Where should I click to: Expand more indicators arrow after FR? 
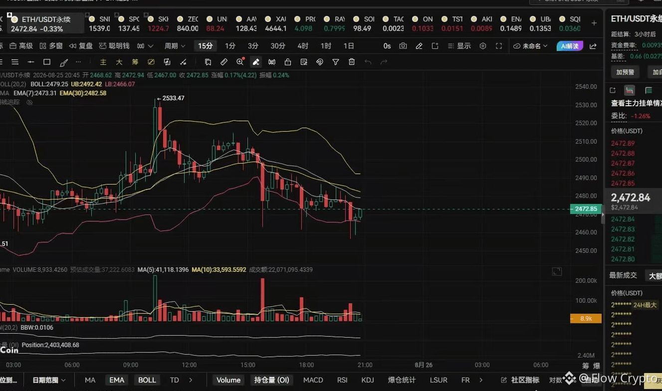point(481,380)
